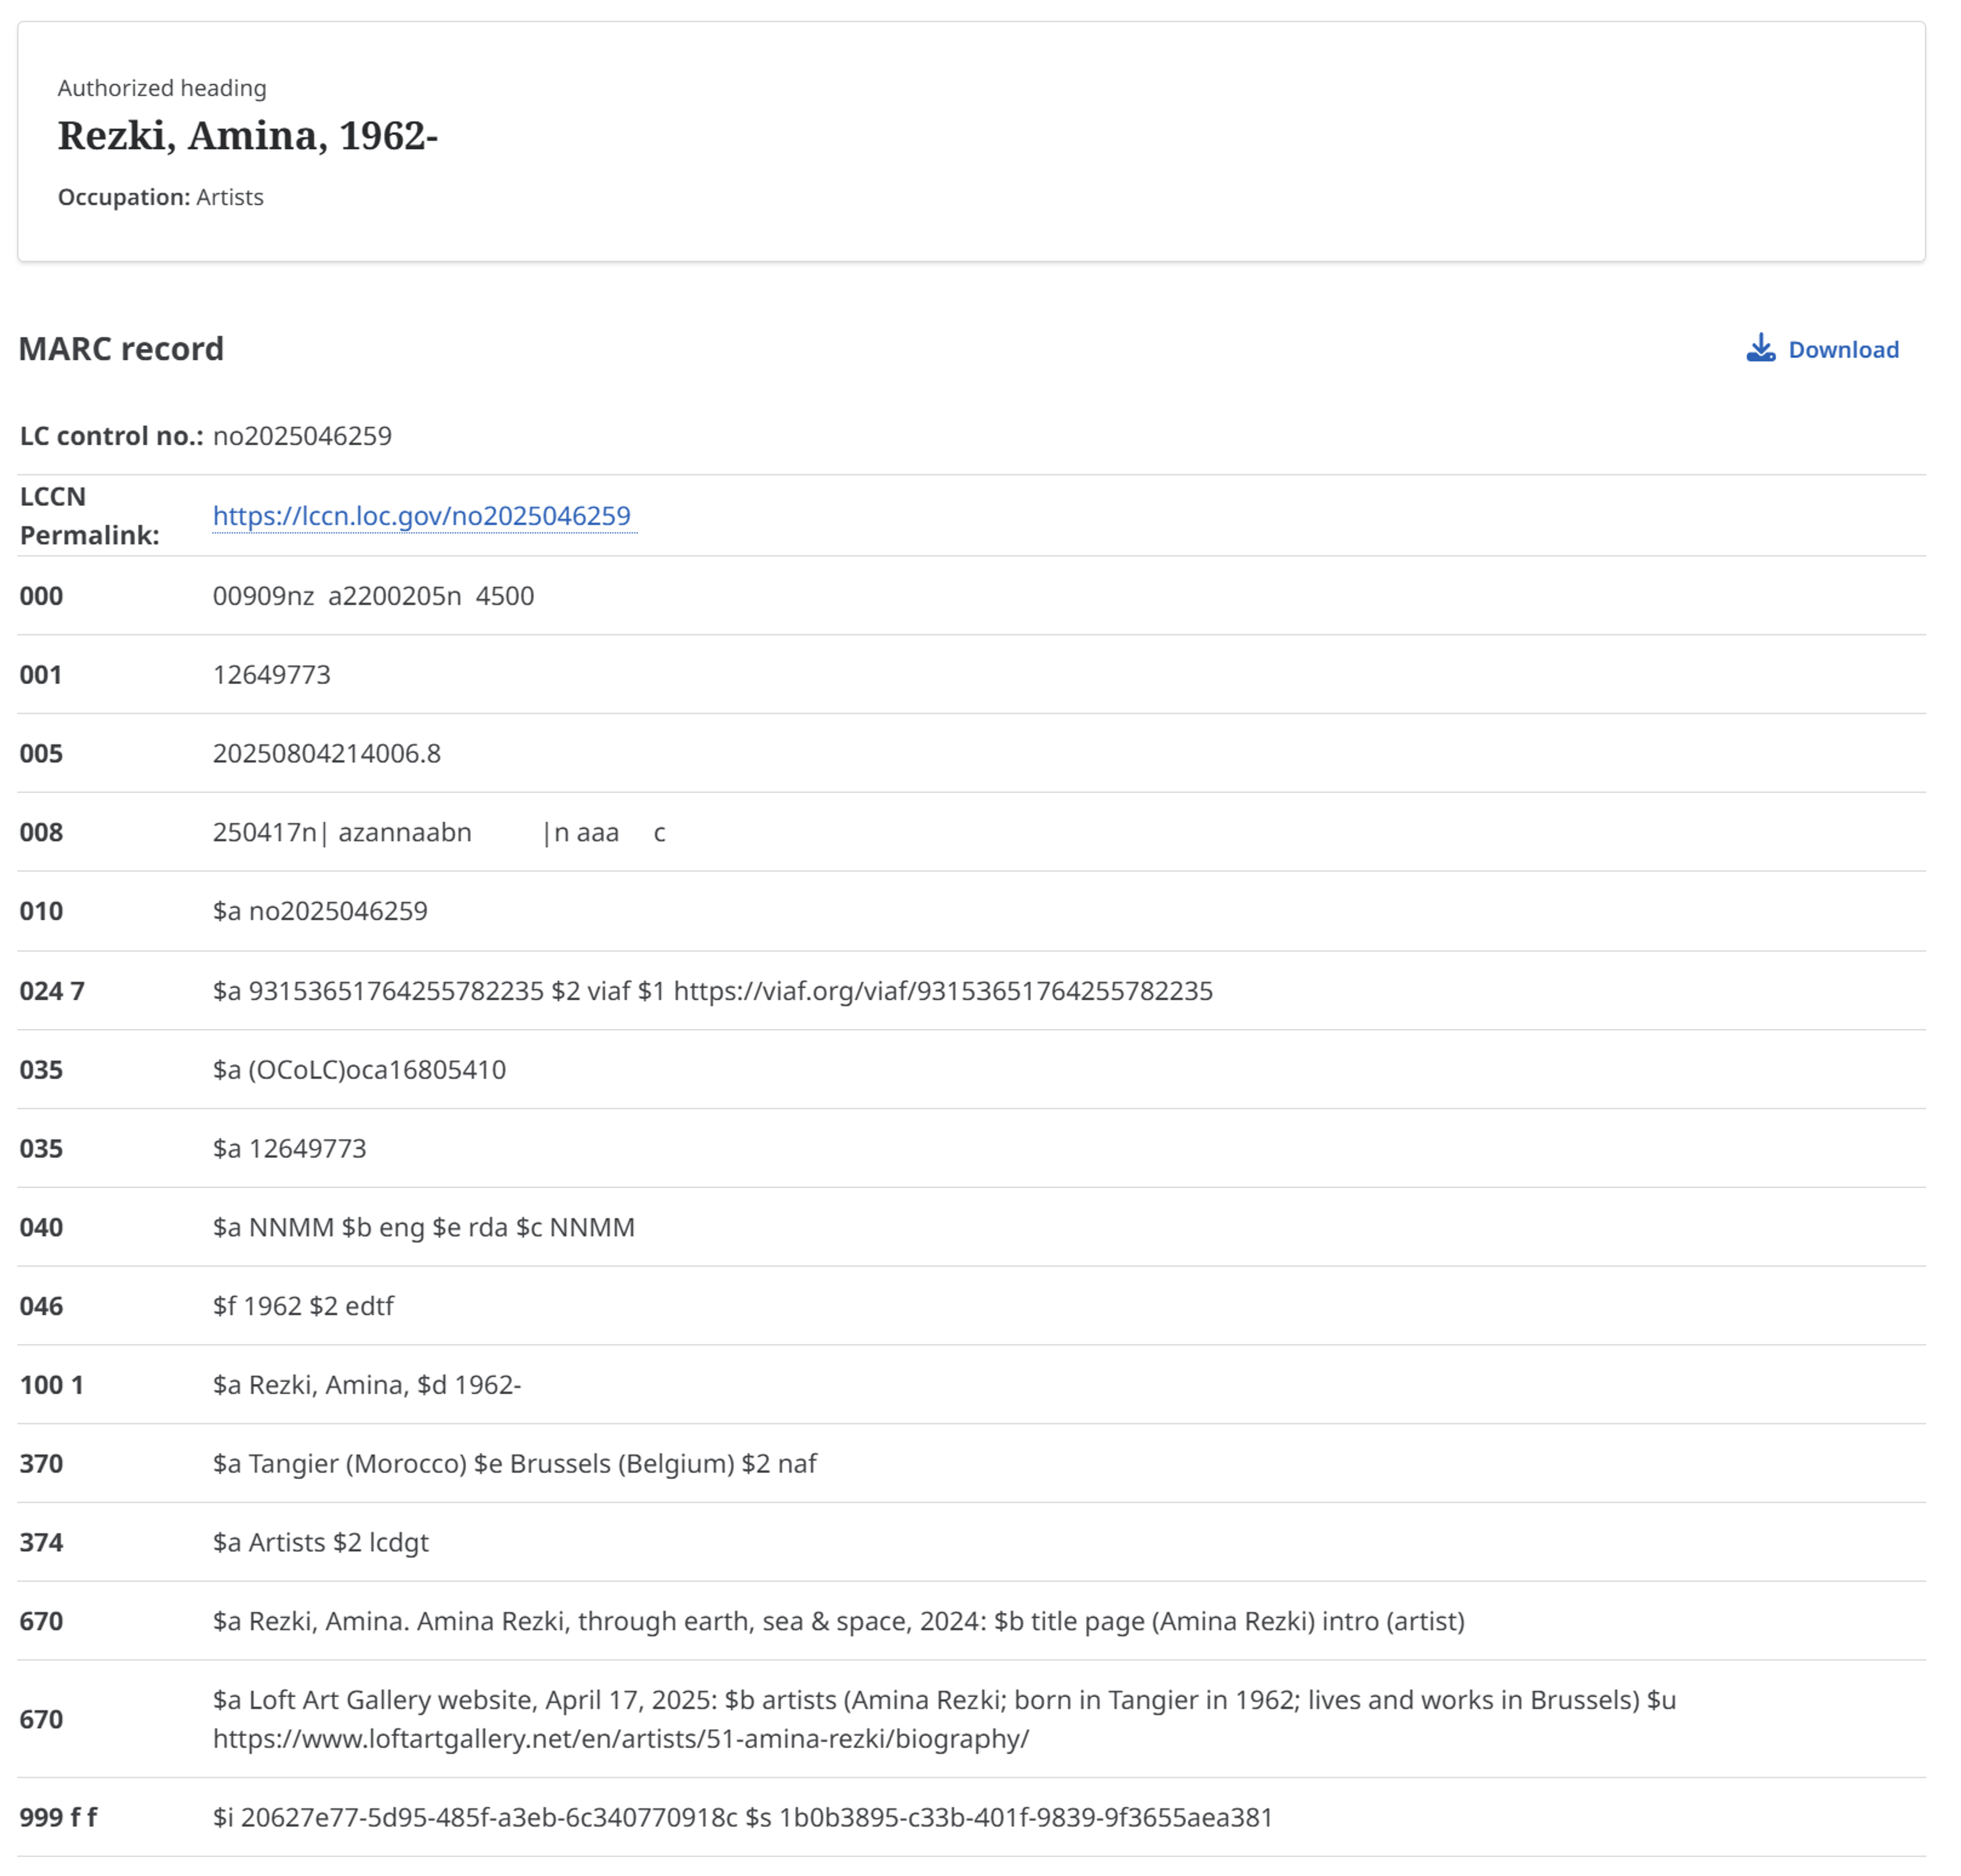This screenshot has height=1876, width=1961.
Task: Click the 035 value $a 12649773
Action: [x=290, y=1149]
